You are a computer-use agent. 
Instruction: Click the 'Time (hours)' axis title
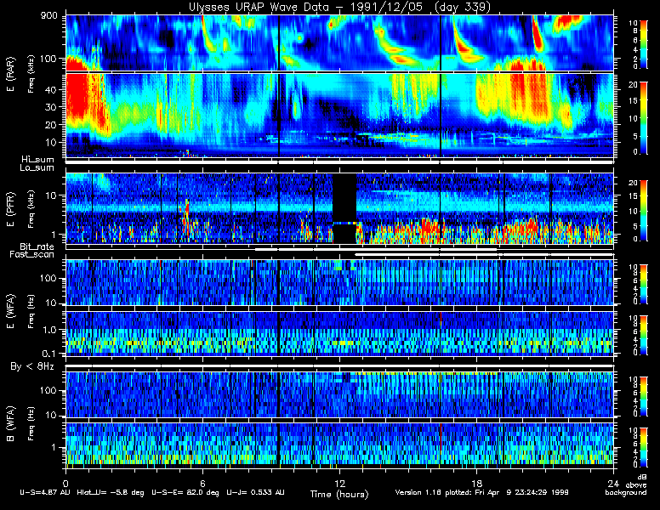point(339,494)
